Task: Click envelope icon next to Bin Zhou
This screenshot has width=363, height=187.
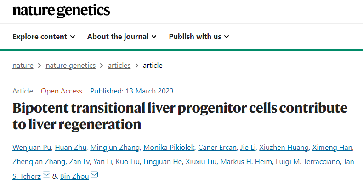Action: coord(94,175)
